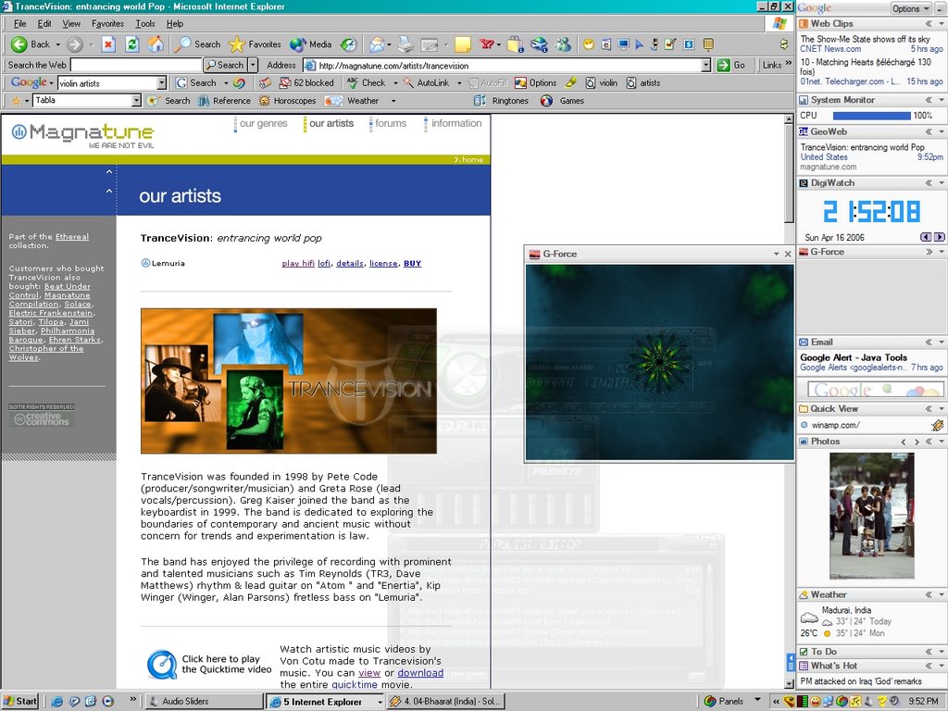Click the Quick View pin icon for winamp.com

938,425
